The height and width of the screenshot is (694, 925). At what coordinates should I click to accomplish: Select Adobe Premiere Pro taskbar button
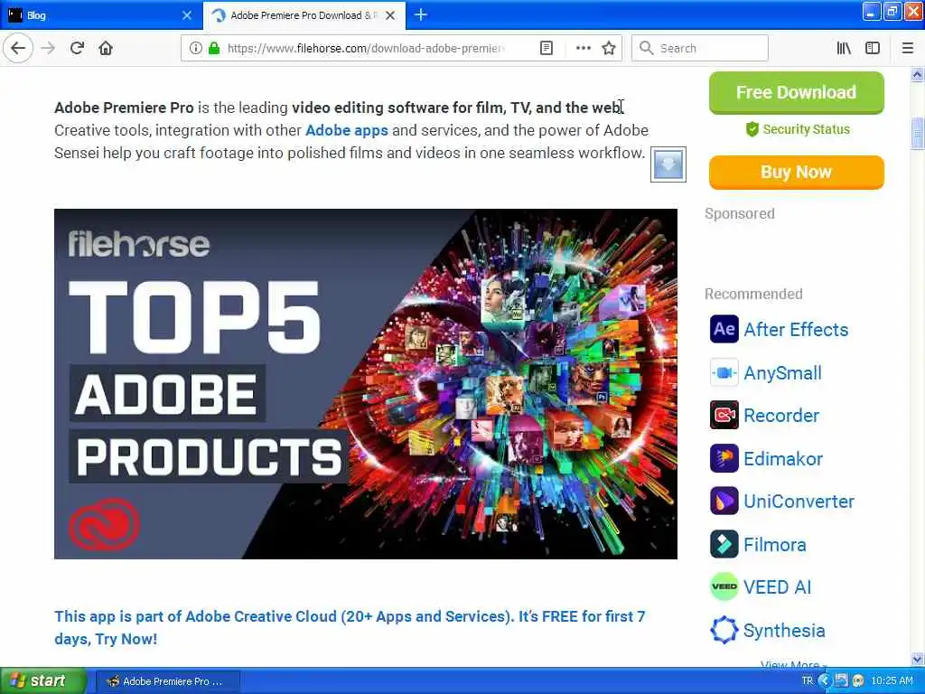(x=167, y=681)
